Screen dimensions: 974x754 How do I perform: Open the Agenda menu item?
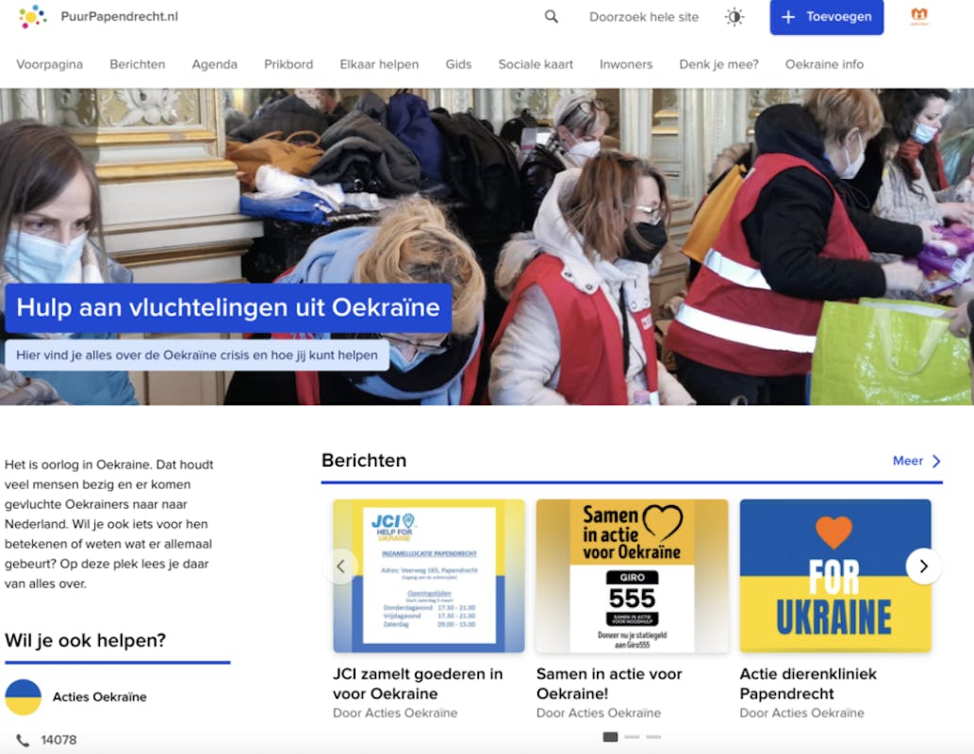[215, 64]
